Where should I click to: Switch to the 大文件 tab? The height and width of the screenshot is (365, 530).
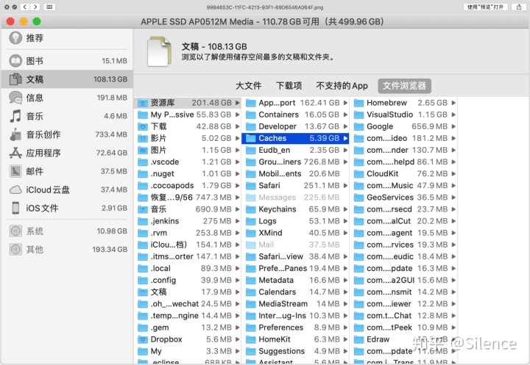(x=249, y=86)
